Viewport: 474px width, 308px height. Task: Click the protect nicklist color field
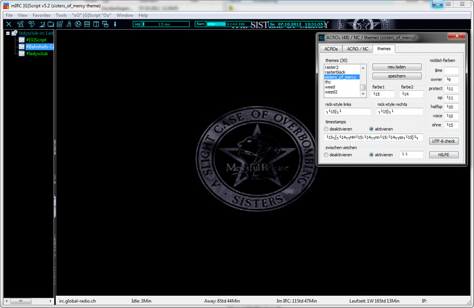[x=452, y=89]
